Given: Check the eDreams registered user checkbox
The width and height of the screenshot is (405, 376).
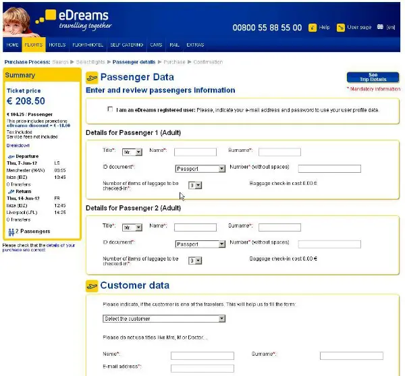Looking at the screenshot, I should pos(110,109).
